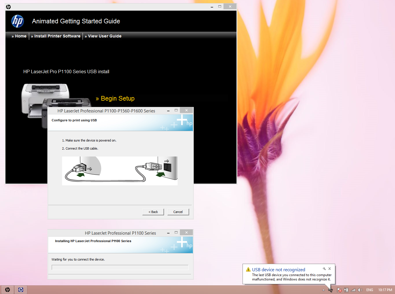Click the yellow warning icon in notification
The image size is (395, 294).
pyautogui.click(x=248, y=269)
